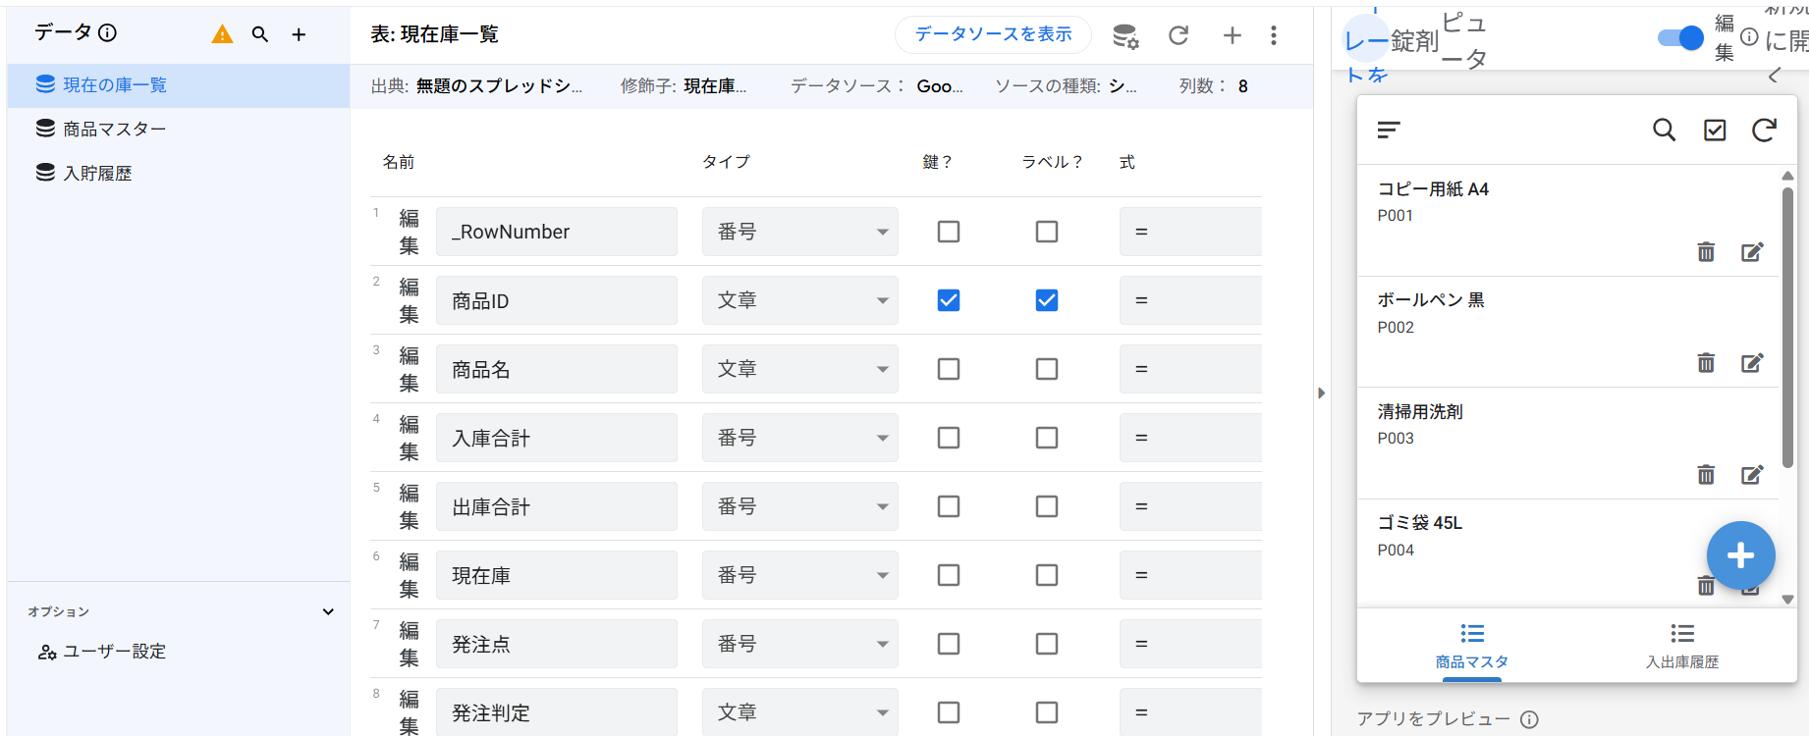Switch to the 入出庫履歴 preview tab
The height and width of the screenshot is (736, 1809).
point(1682,646)
